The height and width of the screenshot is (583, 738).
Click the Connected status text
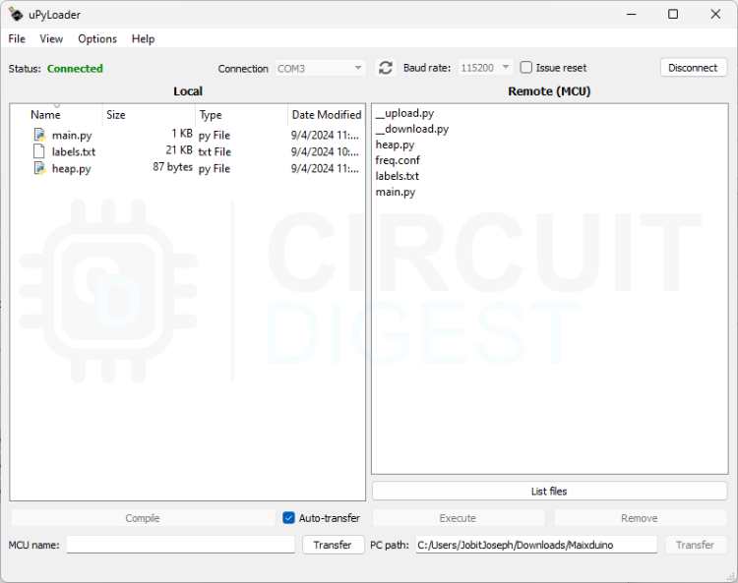point(75,69)
